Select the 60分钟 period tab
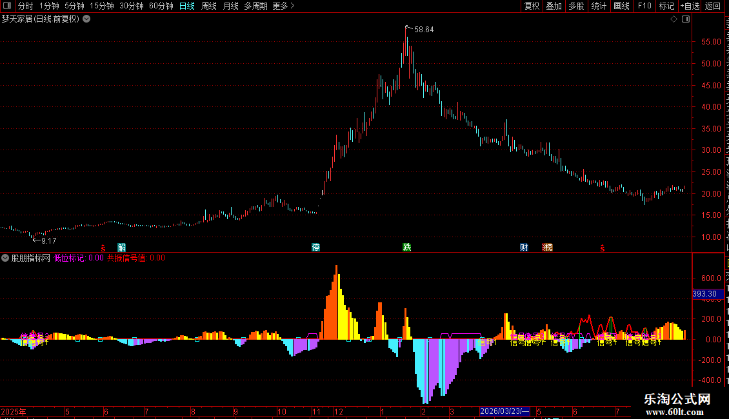Viewport: 729px width, 419px height. [x=161, y=6]
